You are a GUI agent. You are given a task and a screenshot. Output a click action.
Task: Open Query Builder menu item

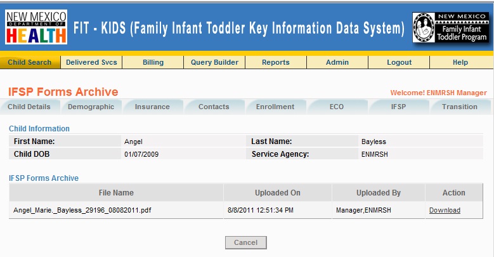pyautogui.click(x=214, y=62)
